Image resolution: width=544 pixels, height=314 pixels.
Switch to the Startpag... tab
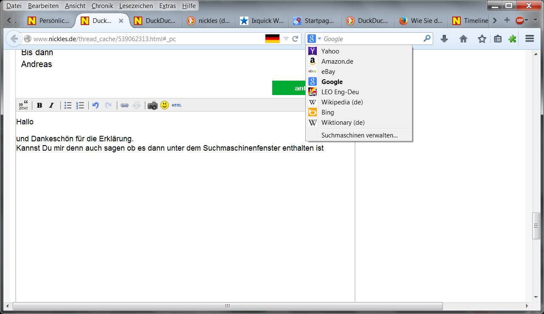point(315,20)
